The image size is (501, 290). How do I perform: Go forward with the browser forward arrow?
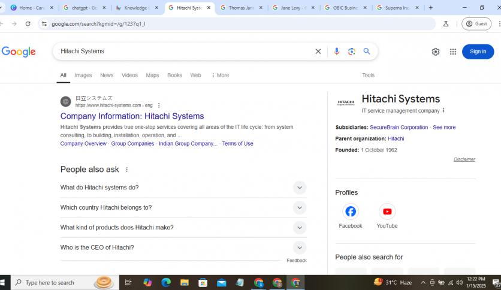14,23
